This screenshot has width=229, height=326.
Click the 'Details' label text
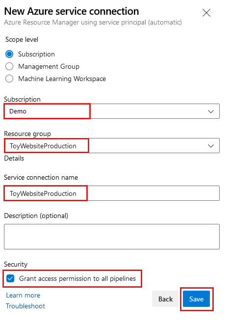point(14,159)
